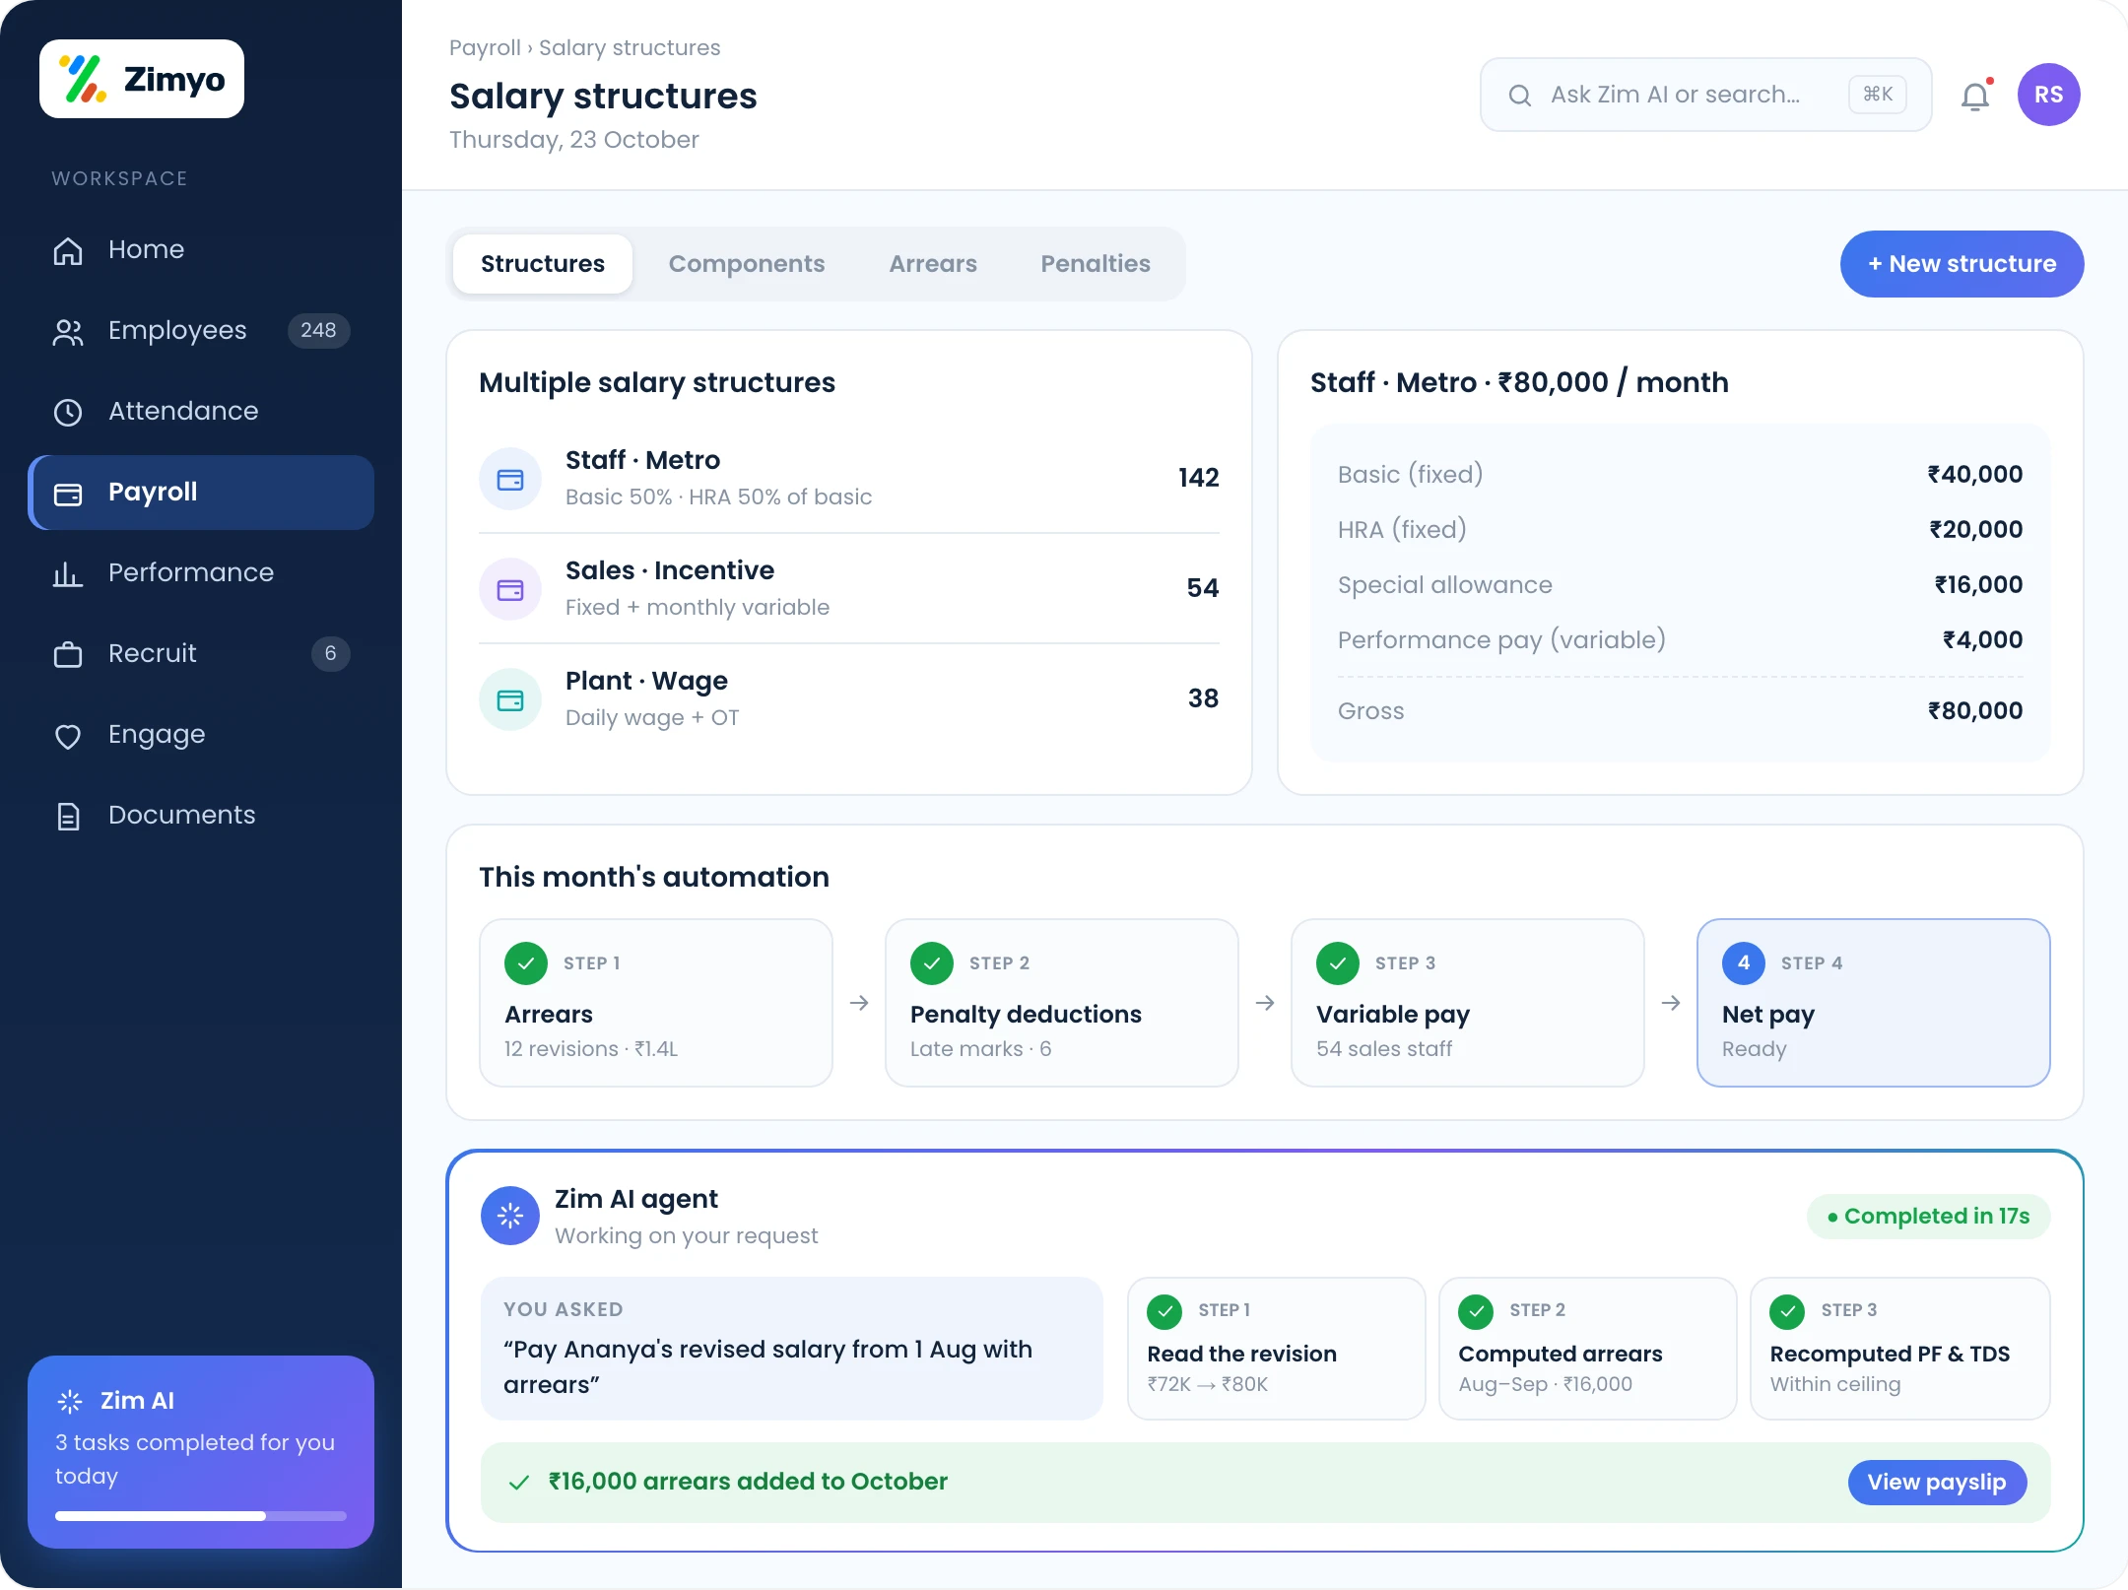Click the Zimyo logo
Screen dimensions: 2128x1590
[x=142, y=79]
